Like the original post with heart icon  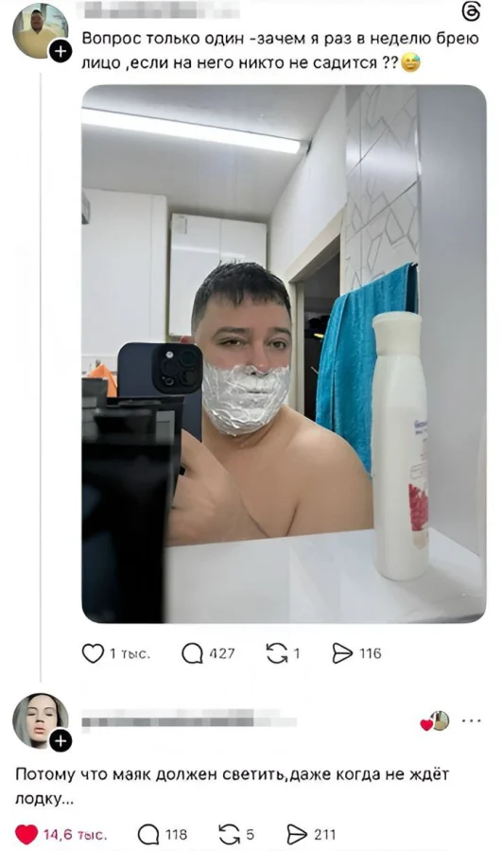coord(93,653)
